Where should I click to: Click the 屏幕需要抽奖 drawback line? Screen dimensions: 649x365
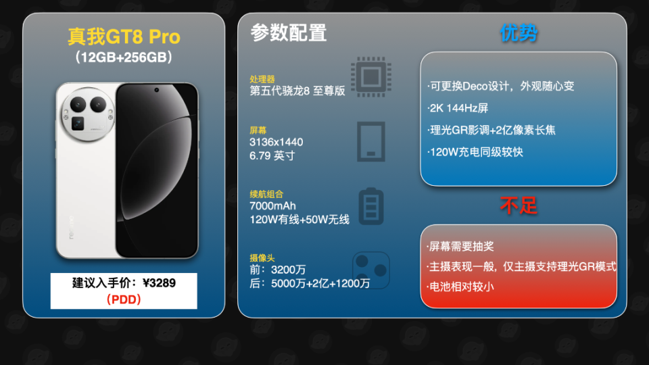pos(460,246)
